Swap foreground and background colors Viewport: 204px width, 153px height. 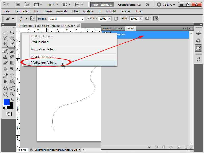pyautogui.click(x=12, y=100)
